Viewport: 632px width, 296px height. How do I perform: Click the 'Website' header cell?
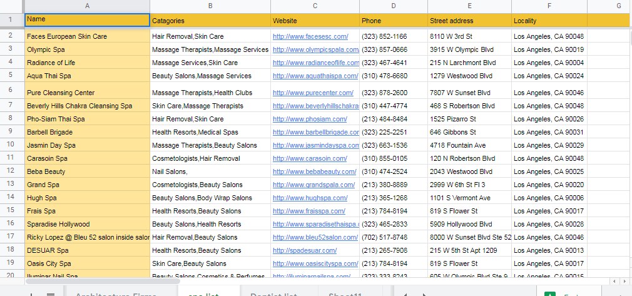coord(315,20)
